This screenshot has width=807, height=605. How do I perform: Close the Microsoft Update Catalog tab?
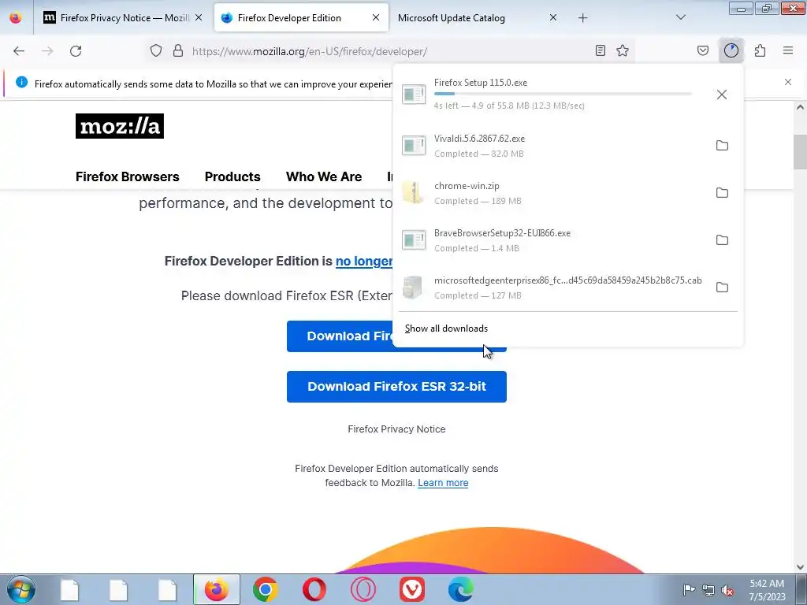pos(553,17)
